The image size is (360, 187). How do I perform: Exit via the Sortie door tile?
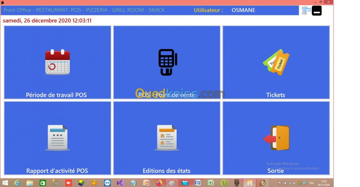(x=276, y=138)
